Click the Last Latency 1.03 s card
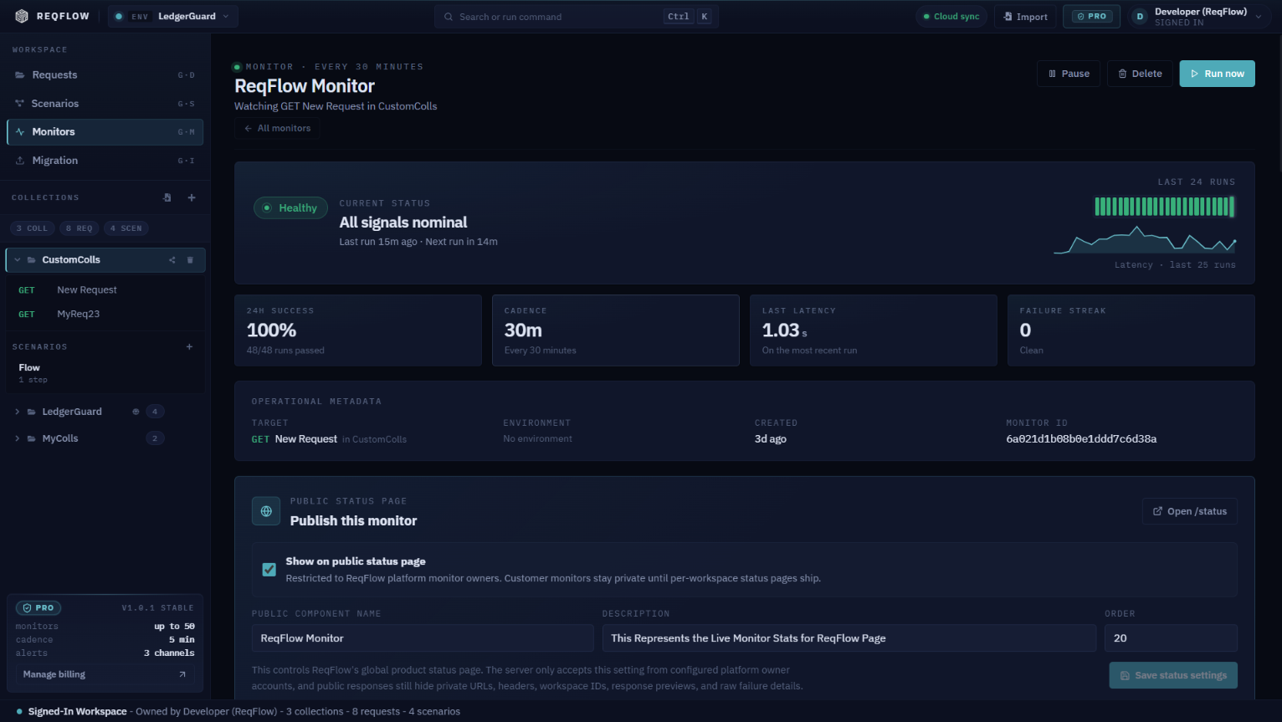Image resolution: width=1282 pixels, height=722 pixels. pyautogui.click(x=874, y=330)
